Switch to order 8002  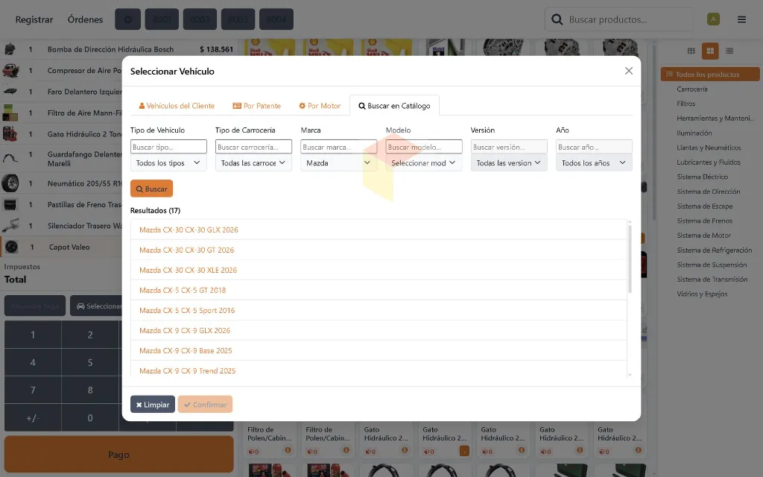tap(200, 19)
